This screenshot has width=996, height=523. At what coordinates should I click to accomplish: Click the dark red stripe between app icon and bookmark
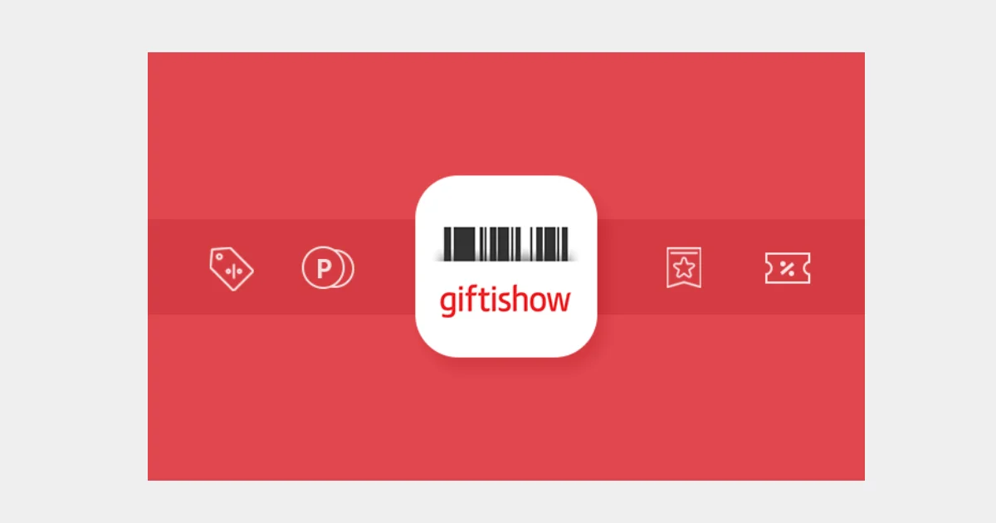click(632, 267)
